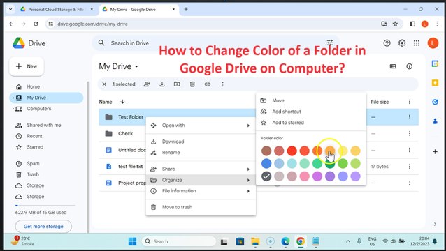
Task: Expand the My Drive tree in the sidebar
Action: [x=13, y=98]
